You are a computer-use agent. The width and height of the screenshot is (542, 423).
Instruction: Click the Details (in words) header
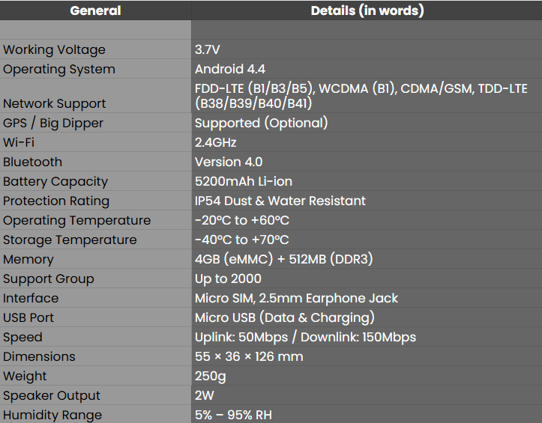pyautogui.click(x=367, y=10)
